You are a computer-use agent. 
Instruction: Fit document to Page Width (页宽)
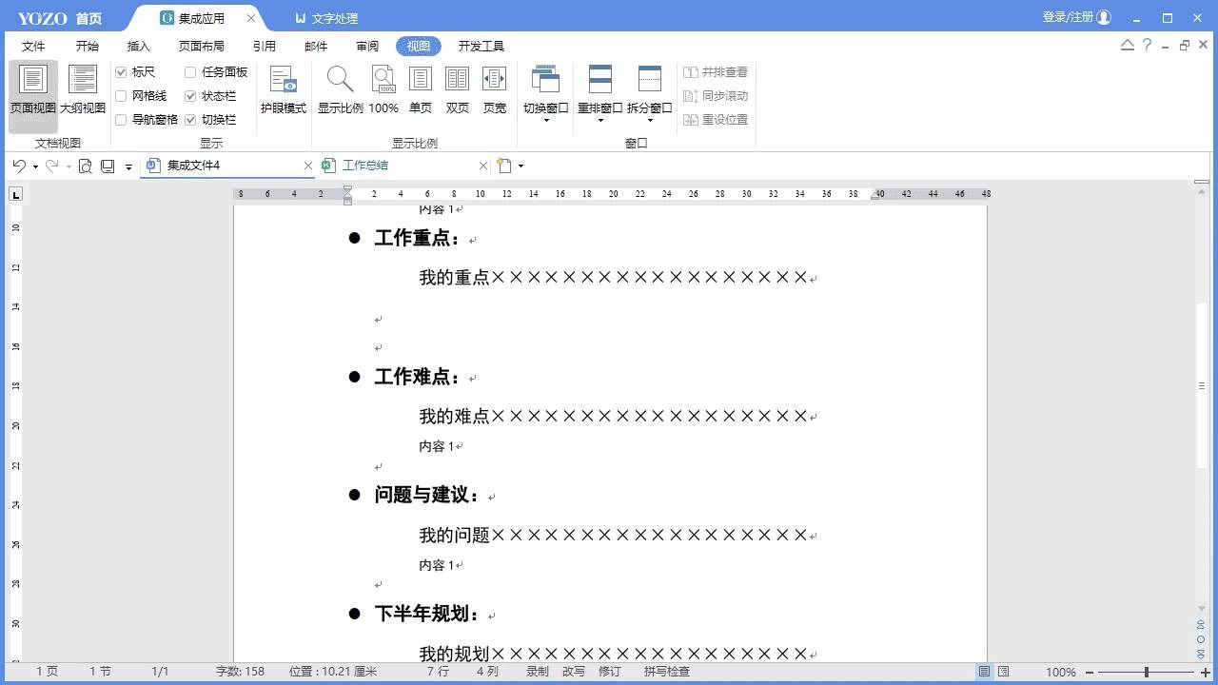tap(495, 90)
